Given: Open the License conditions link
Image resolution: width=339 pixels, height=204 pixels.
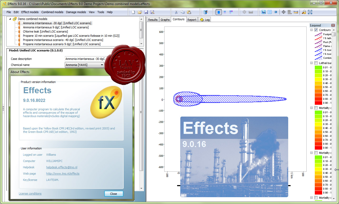Looking at the screenshot, I should [x=30, y=193].
